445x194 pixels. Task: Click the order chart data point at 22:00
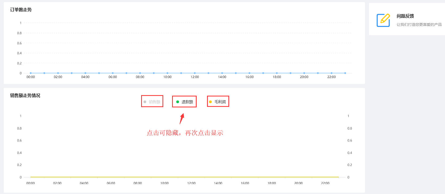point(331,73)
